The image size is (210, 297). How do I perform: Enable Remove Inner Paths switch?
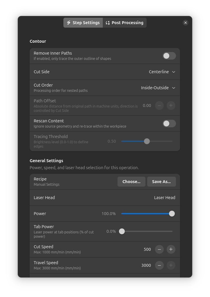169,56
